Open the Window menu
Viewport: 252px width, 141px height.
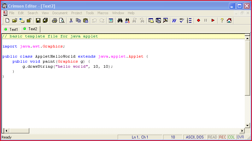[118, 13]
